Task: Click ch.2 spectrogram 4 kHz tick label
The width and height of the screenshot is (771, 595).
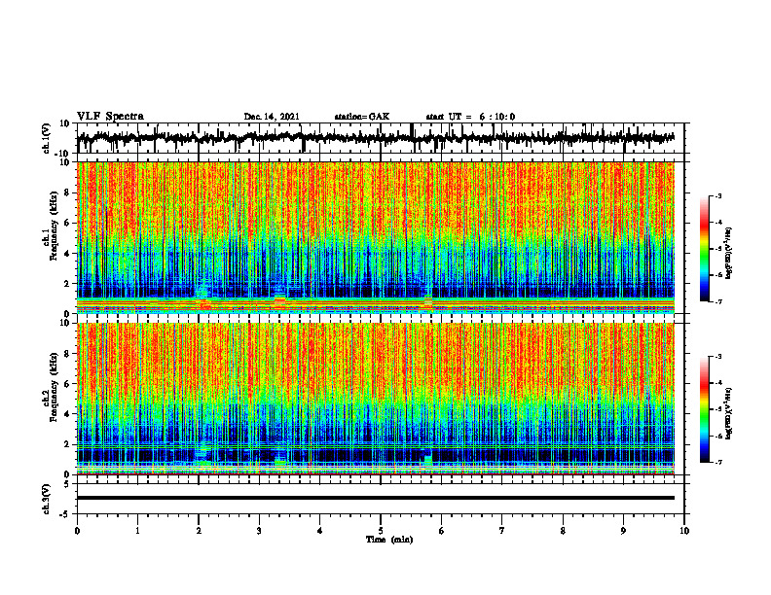Action: point(67,414)
